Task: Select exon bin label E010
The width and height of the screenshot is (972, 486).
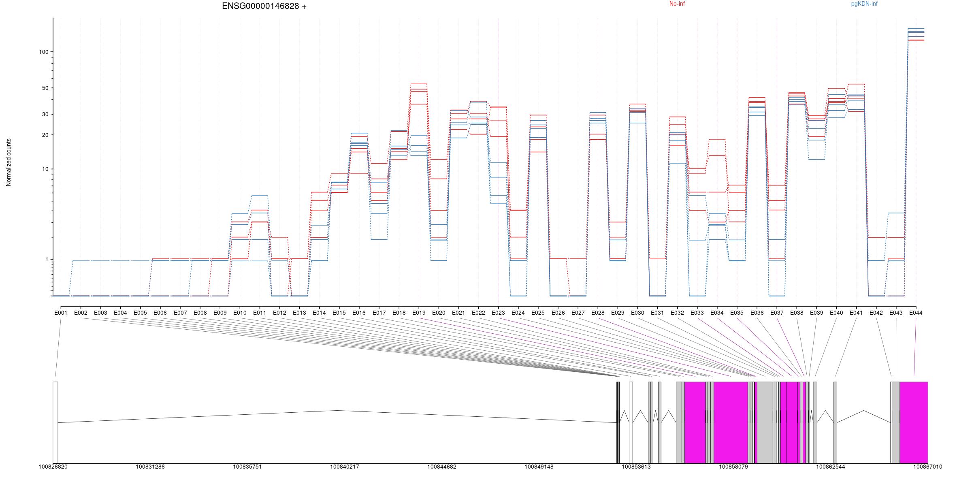Action: point(240,313)
